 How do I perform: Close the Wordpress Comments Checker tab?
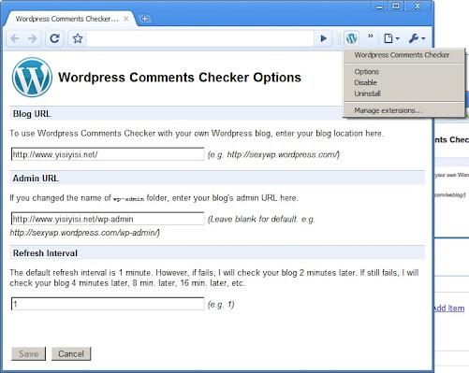tap(126, 19)
